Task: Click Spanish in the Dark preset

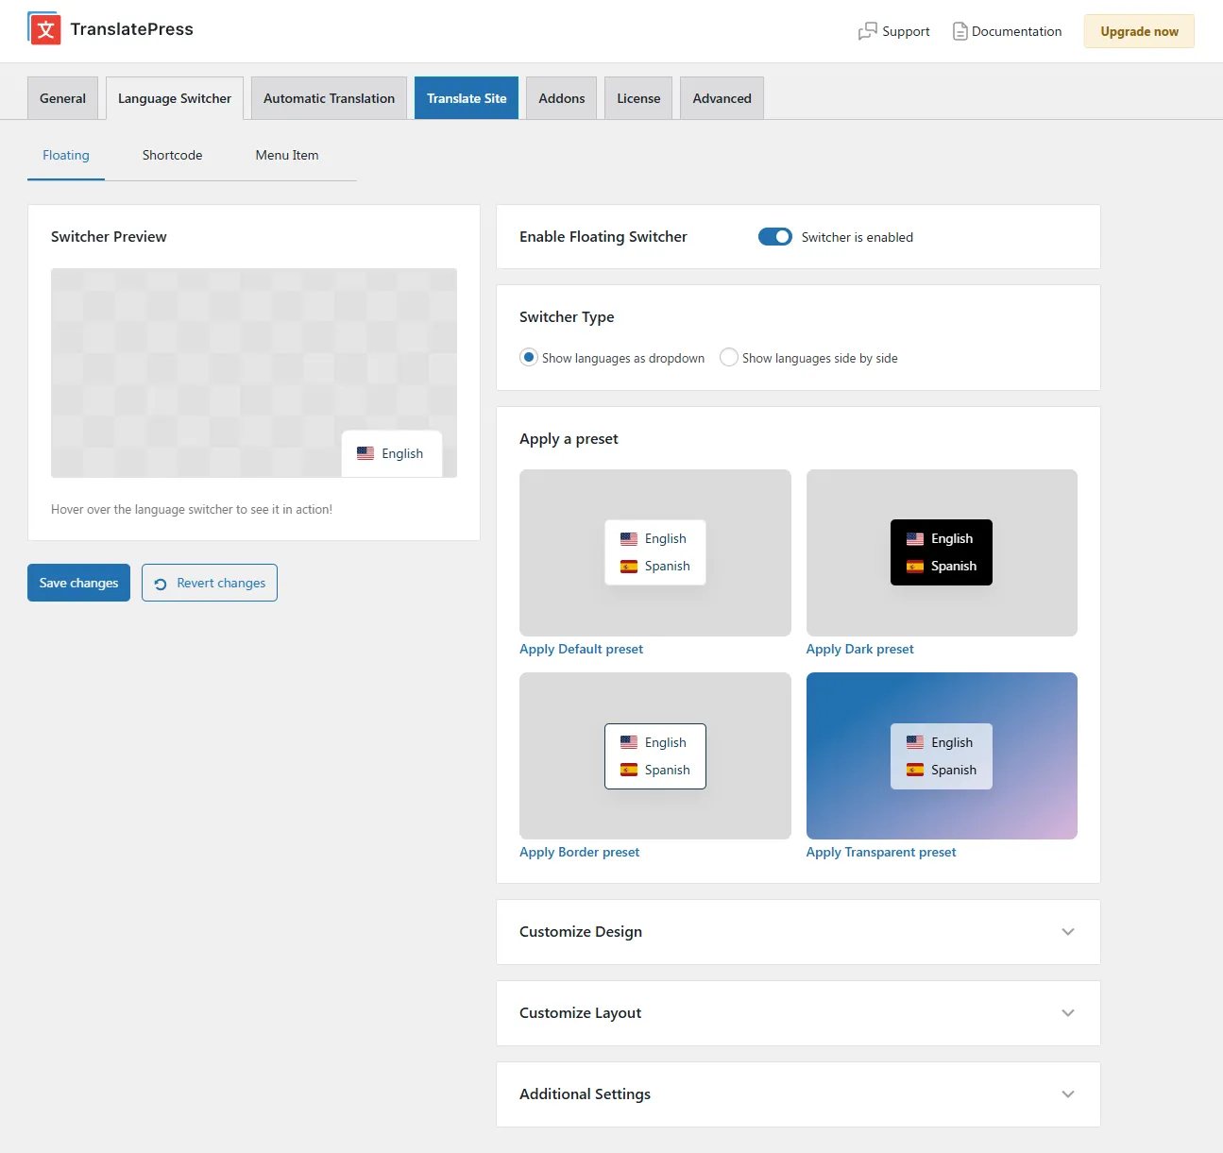Action: [x=954, y=566]
